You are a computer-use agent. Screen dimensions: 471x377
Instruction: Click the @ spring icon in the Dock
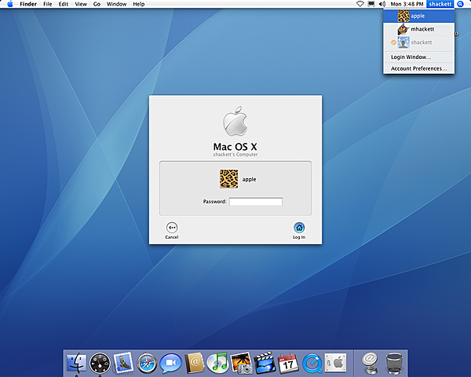point(370,363)
